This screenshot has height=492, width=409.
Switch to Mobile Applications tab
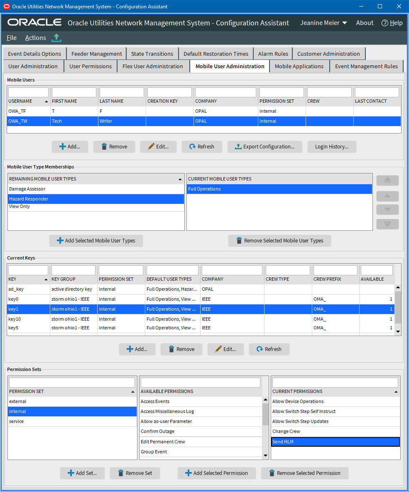tap(299, 66)
